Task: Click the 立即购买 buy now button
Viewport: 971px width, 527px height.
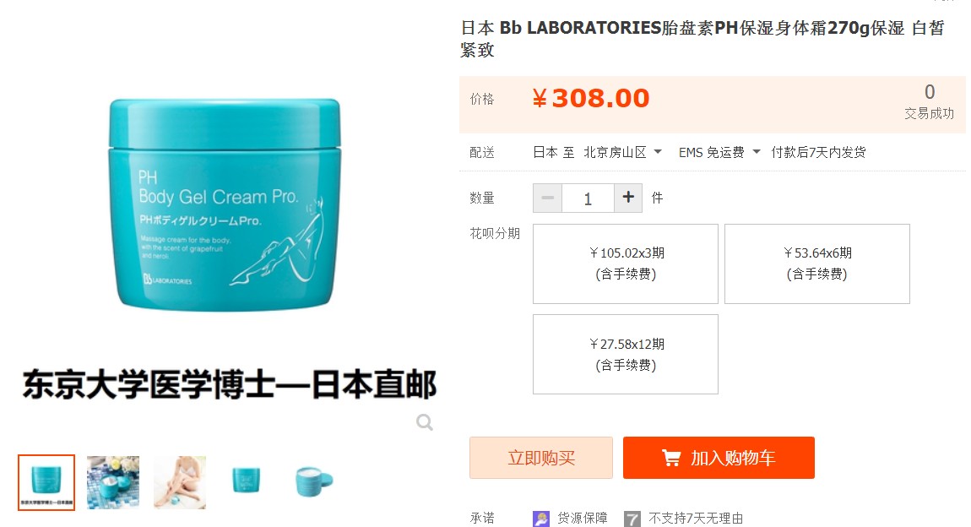Action: pyautogui.click(x=541, y=458)
